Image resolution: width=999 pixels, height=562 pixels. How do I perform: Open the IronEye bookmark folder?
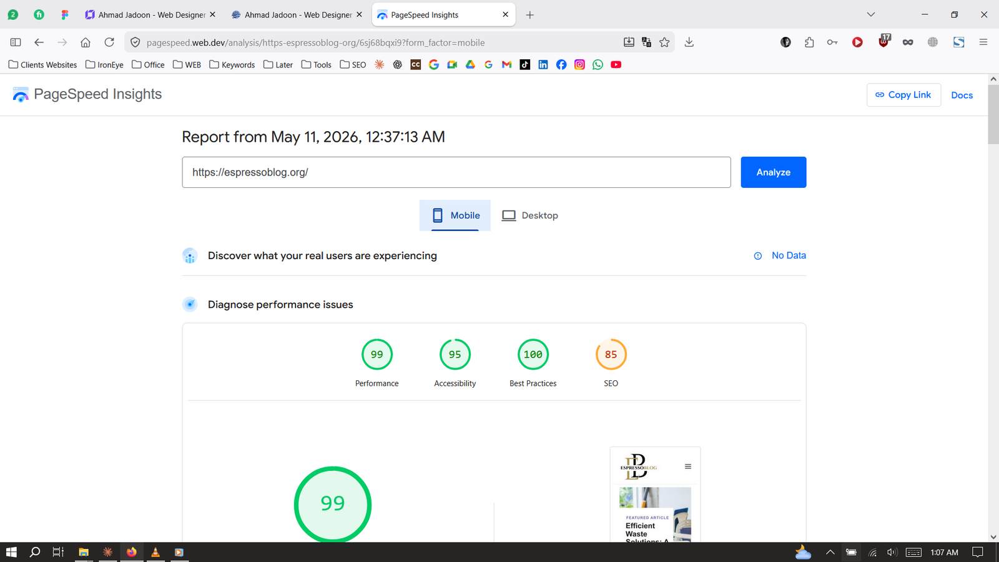[104, 65]
